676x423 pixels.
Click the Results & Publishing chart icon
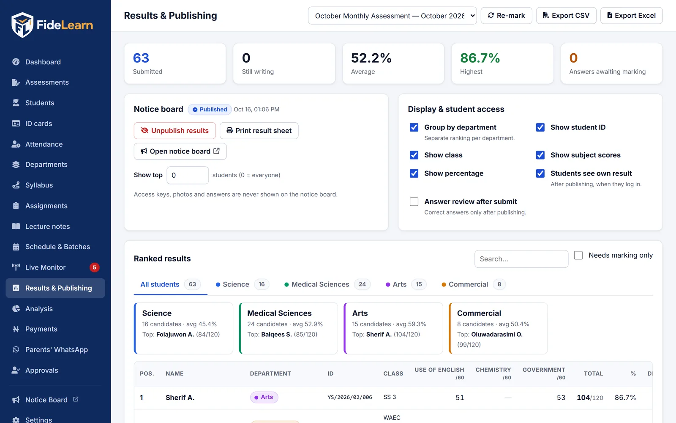[16, 288]
